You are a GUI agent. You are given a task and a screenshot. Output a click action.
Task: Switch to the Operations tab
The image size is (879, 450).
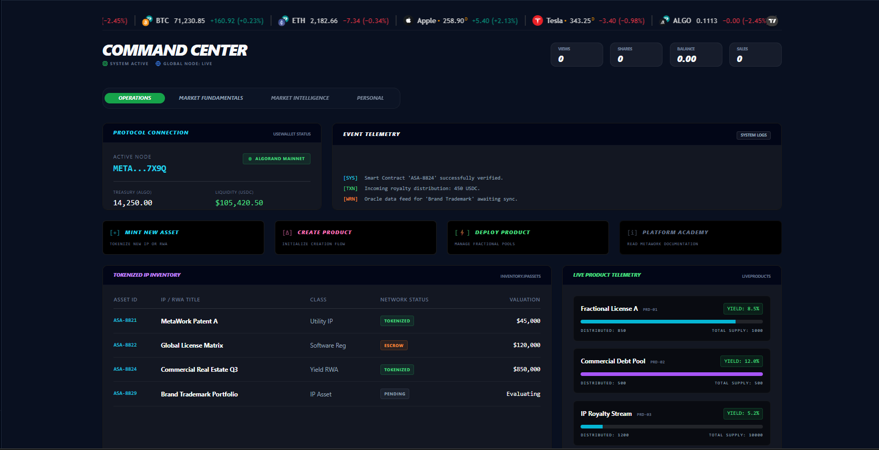tap(135, 98)
